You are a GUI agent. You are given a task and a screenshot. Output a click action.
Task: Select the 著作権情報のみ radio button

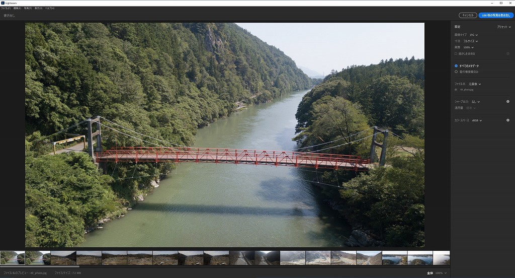456,72
